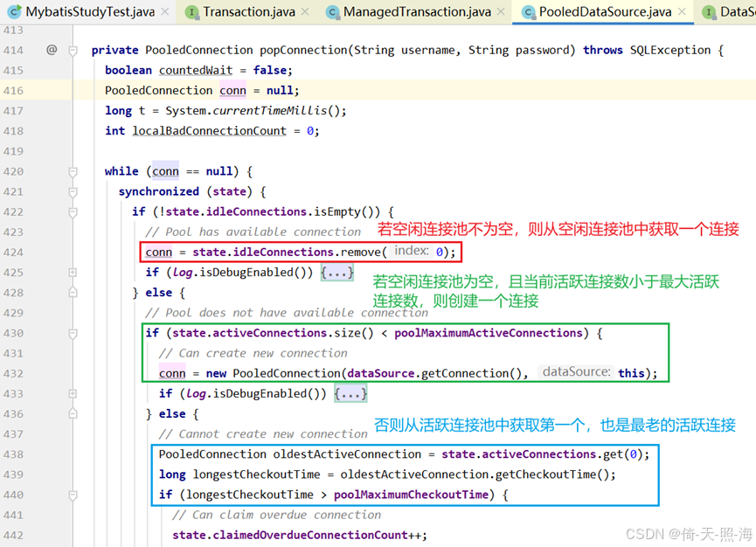Image resolution: width=756 pixels, height=547 pixels.
Task: Close the PooledDataSource.java tab
Action: click(681, 11)
